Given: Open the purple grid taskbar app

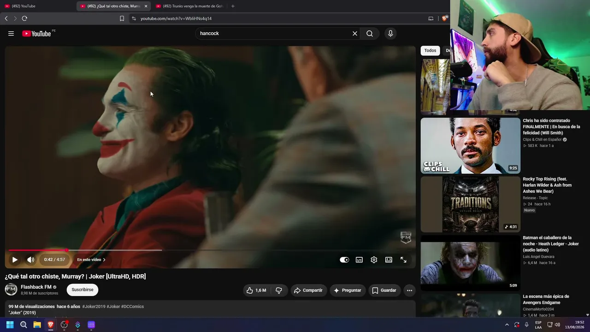Looking at the screenshot, I should pyautogui.click(x=91, y=325).
